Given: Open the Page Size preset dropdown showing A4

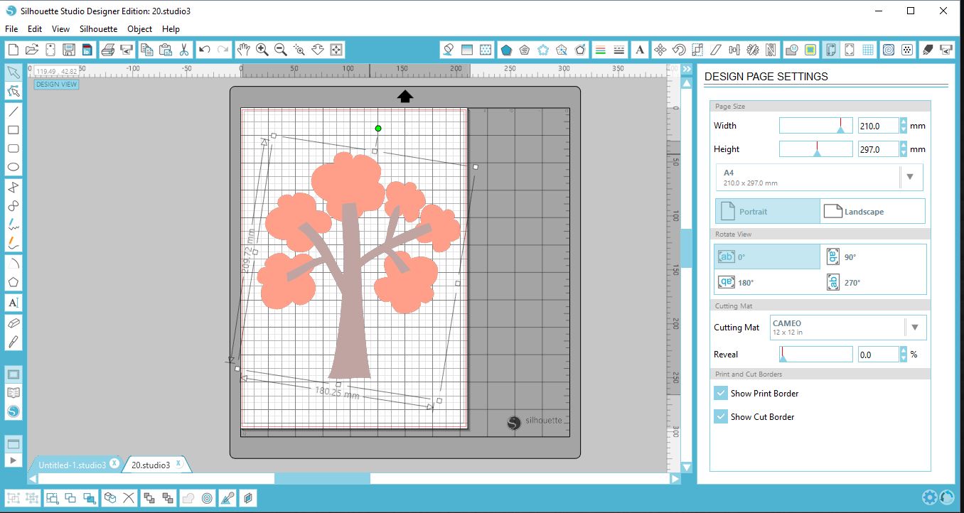Looking at the screenshot, I should click(911, 177).
